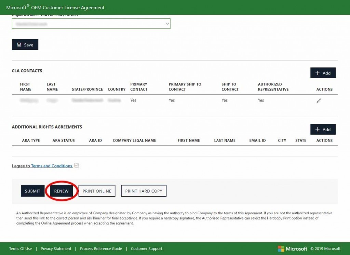Click the Save button
This screenshot has width=350, height=255.
25,45
